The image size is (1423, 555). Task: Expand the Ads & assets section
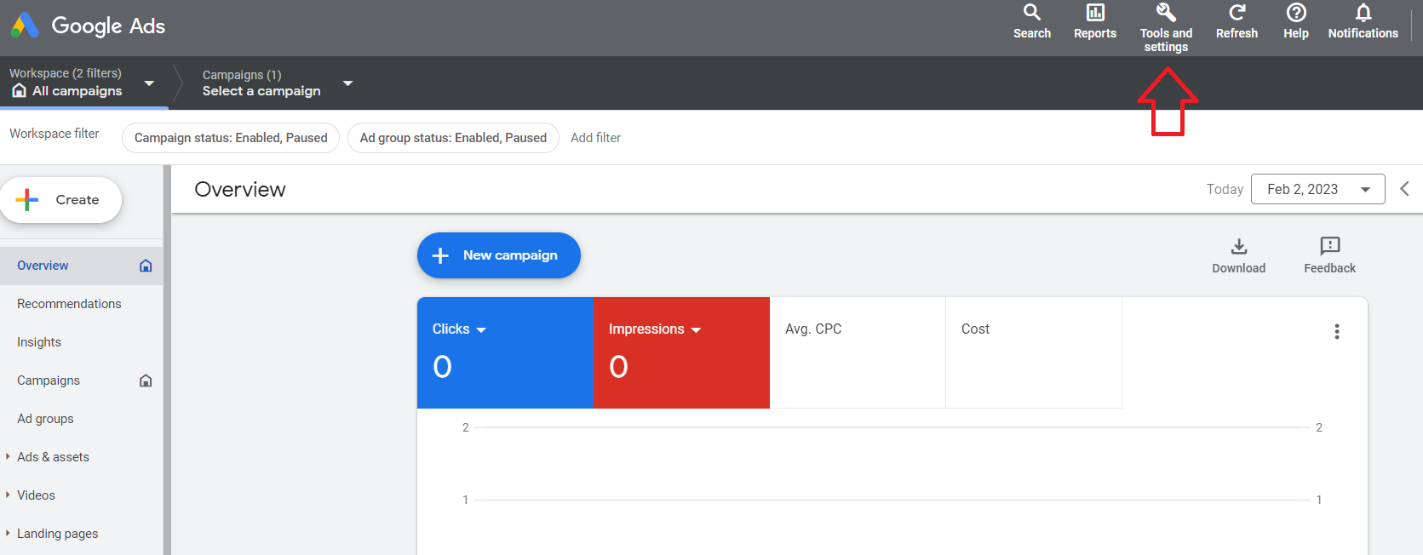click(8, 457)
